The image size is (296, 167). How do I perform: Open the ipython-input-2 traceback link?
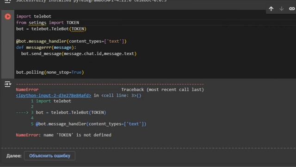tap(54, 96)
